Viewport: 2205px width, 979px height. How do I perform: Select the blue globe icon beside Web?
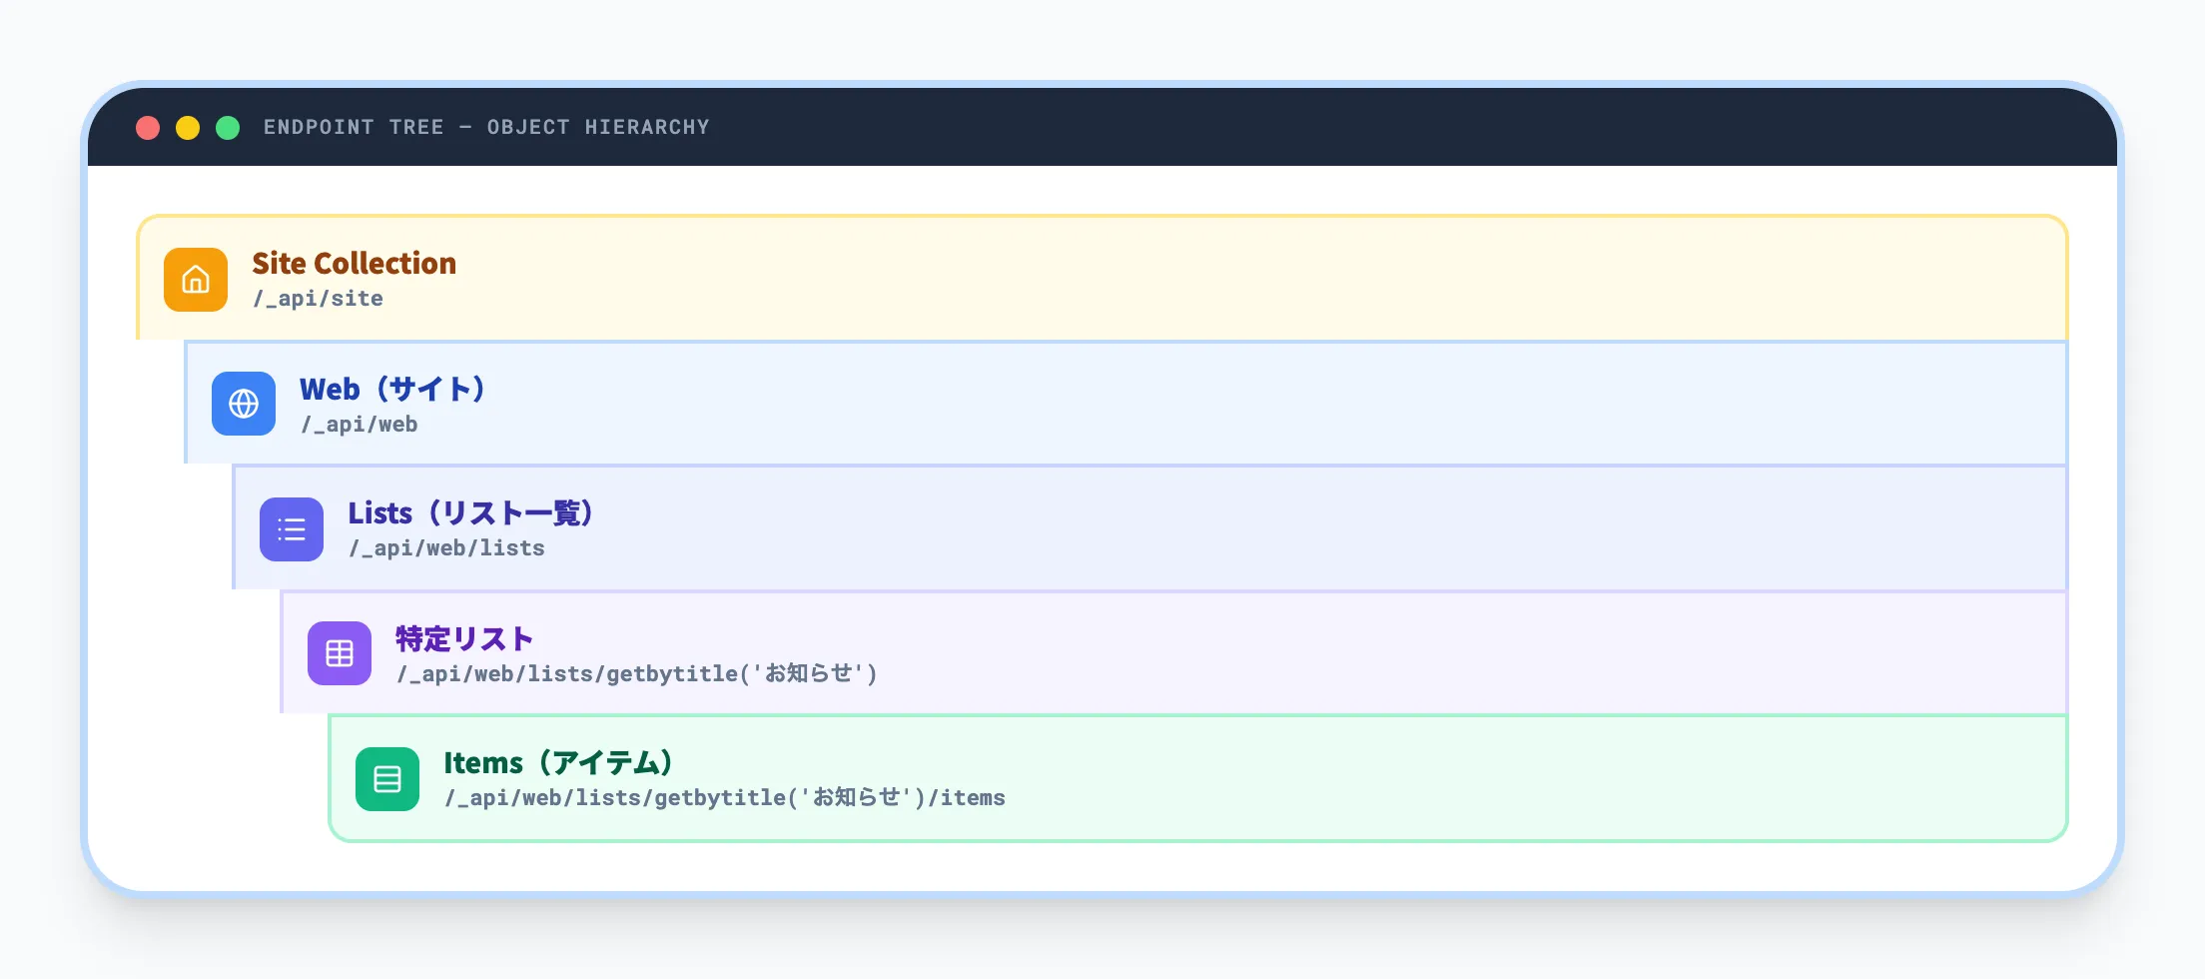pyautogui.click(x=243, y=405)
